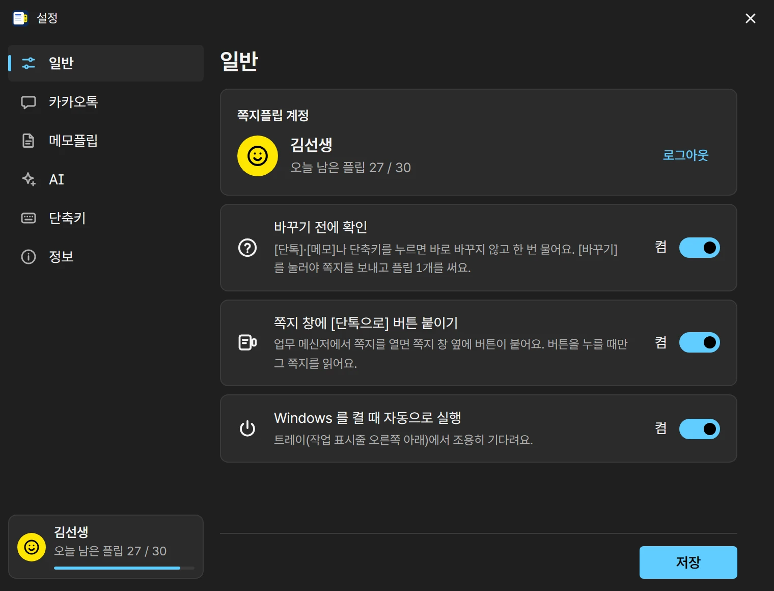Click the power icon beside Windows 자동으로 실행

(247, 428)
